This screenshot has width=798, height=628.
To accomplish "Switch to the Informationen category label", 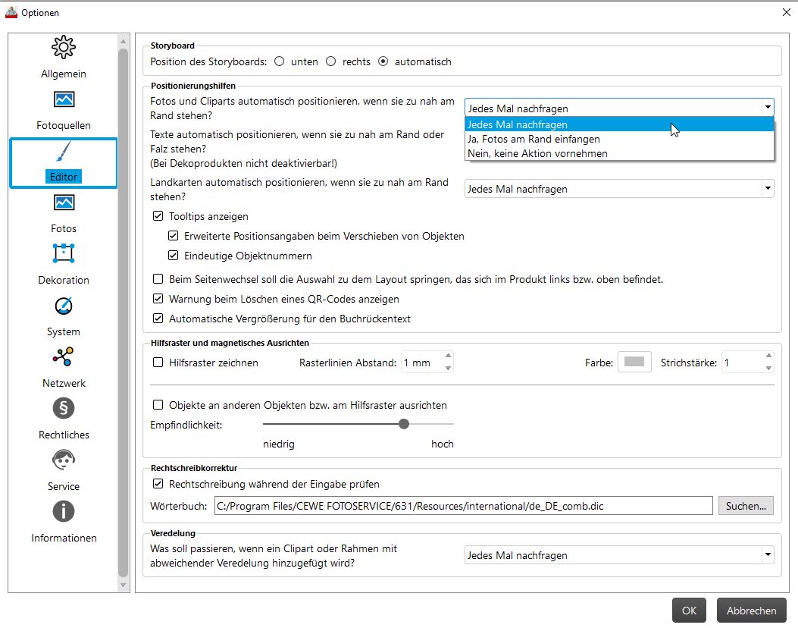I will click(x=64, y=538).
